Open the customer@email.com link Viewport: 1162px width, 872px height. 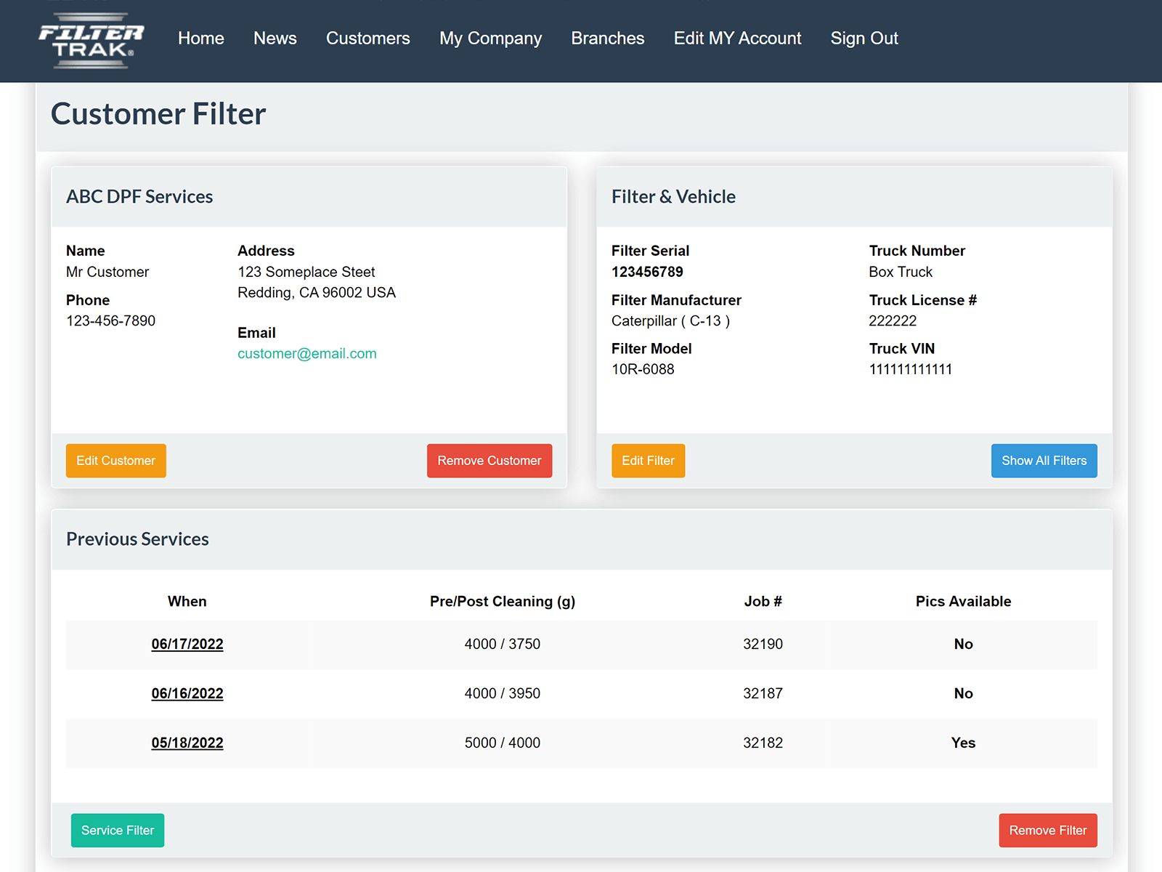pos(307,354)
